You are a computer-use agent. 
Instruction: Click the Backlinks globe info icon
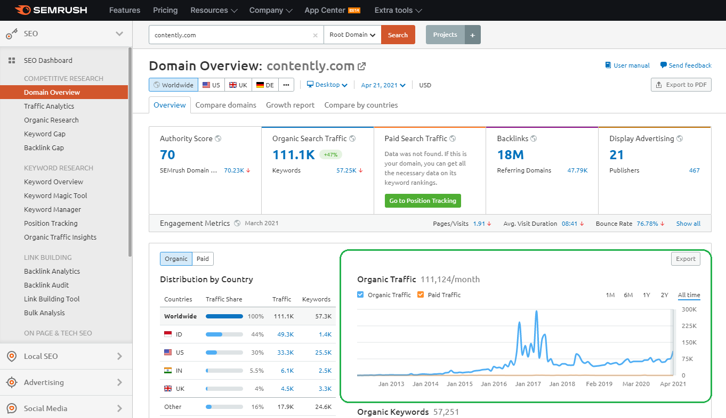point(534,138)
